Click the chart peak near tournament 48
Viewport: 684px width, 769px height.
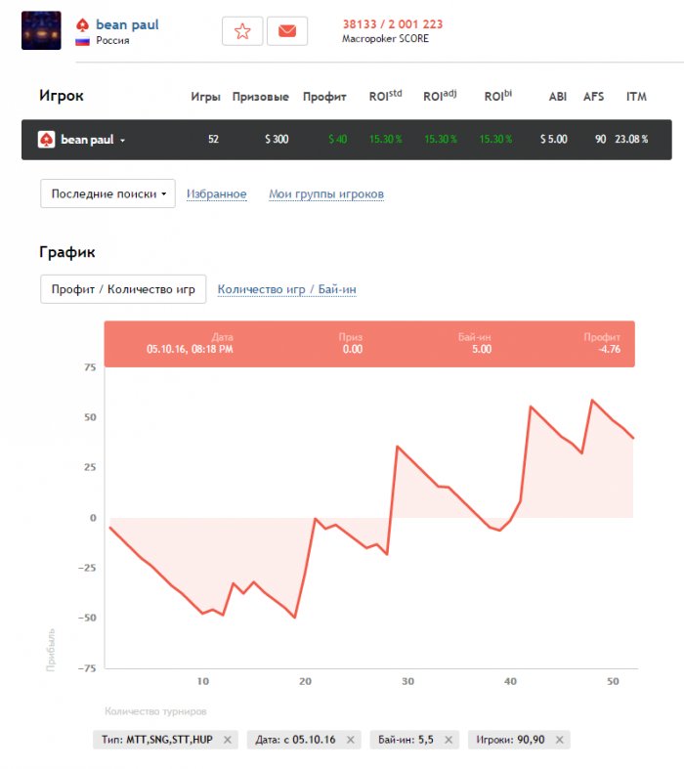592,400
